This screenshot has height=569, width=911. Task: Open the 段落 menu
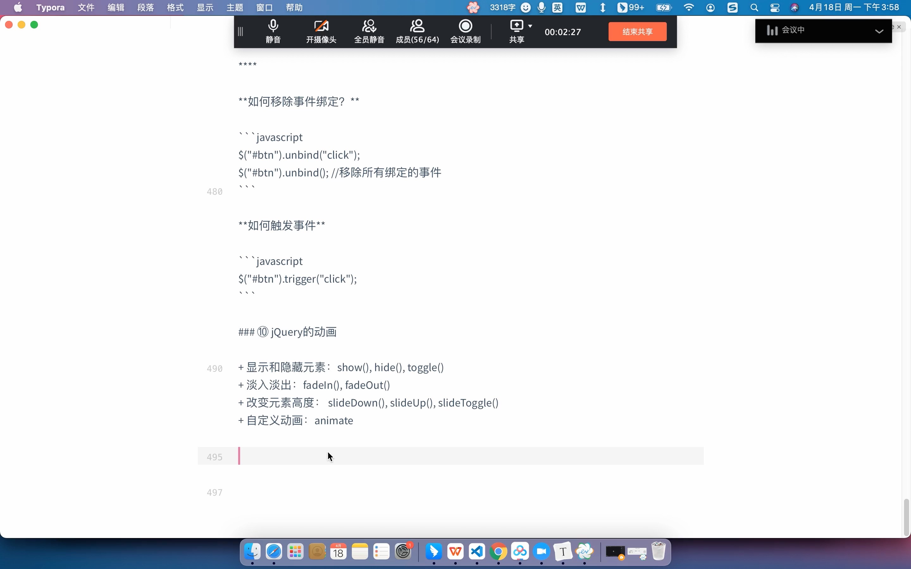tap(146, 7)
